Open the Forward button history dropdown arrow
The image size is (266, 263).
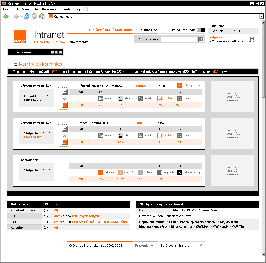click(x=22, y=16)
